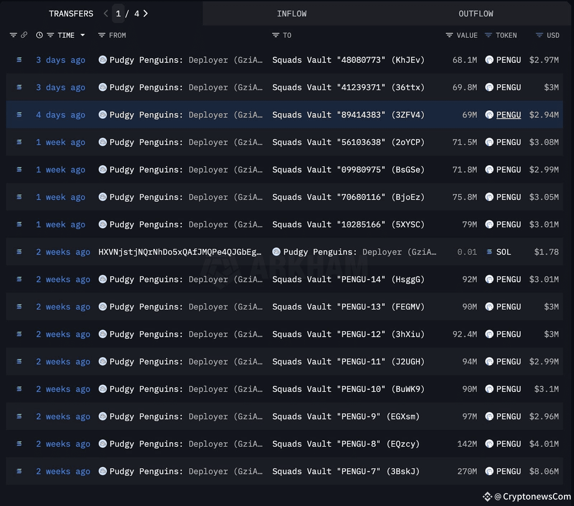574x506 pixels.
Task: Open Squads Vault "PENGU-9" (EGXsm)
Action: pos(346,417)
